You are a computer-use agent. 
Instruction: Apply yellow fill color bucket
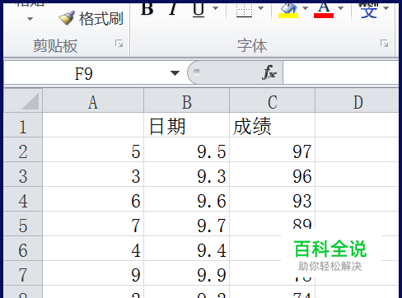point(288,11)
